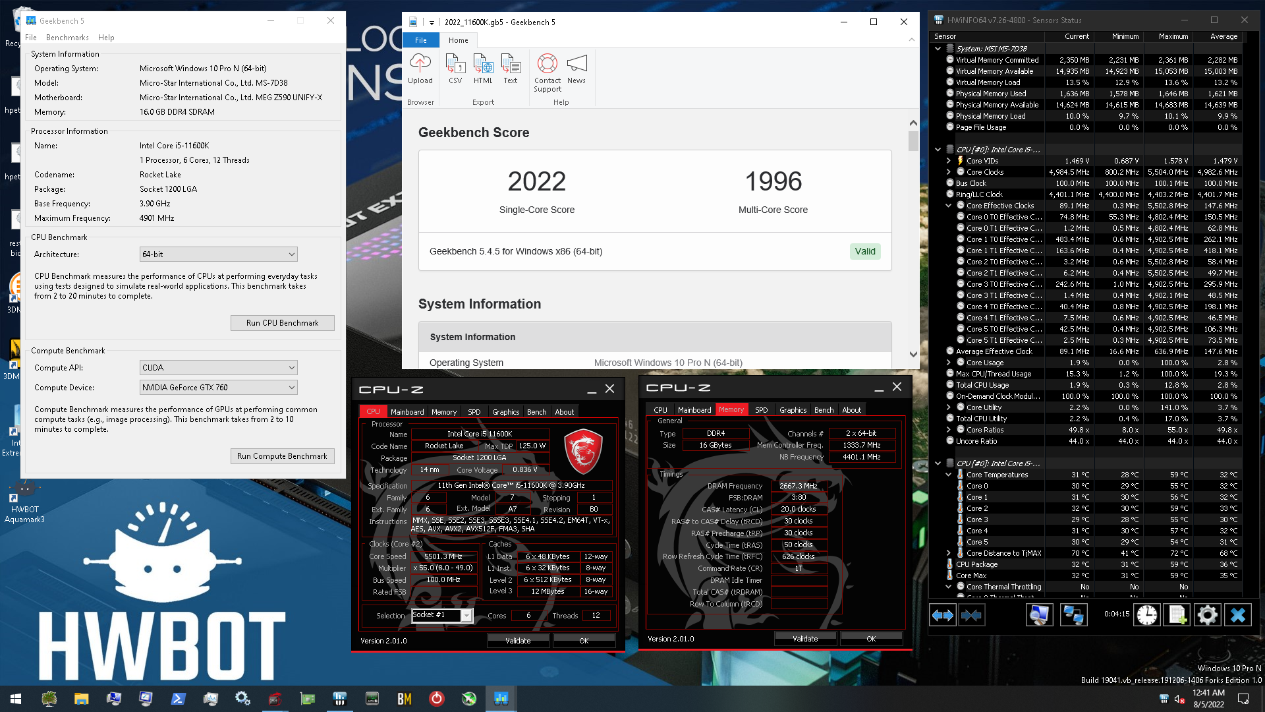The image size is (1265, 712).
Task: Export results as HTML
Action: point(483,69)
